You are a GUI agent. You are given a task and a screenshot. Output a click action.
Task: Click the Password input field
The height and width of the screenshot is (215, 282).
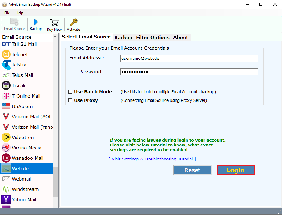tap(189, 72)
